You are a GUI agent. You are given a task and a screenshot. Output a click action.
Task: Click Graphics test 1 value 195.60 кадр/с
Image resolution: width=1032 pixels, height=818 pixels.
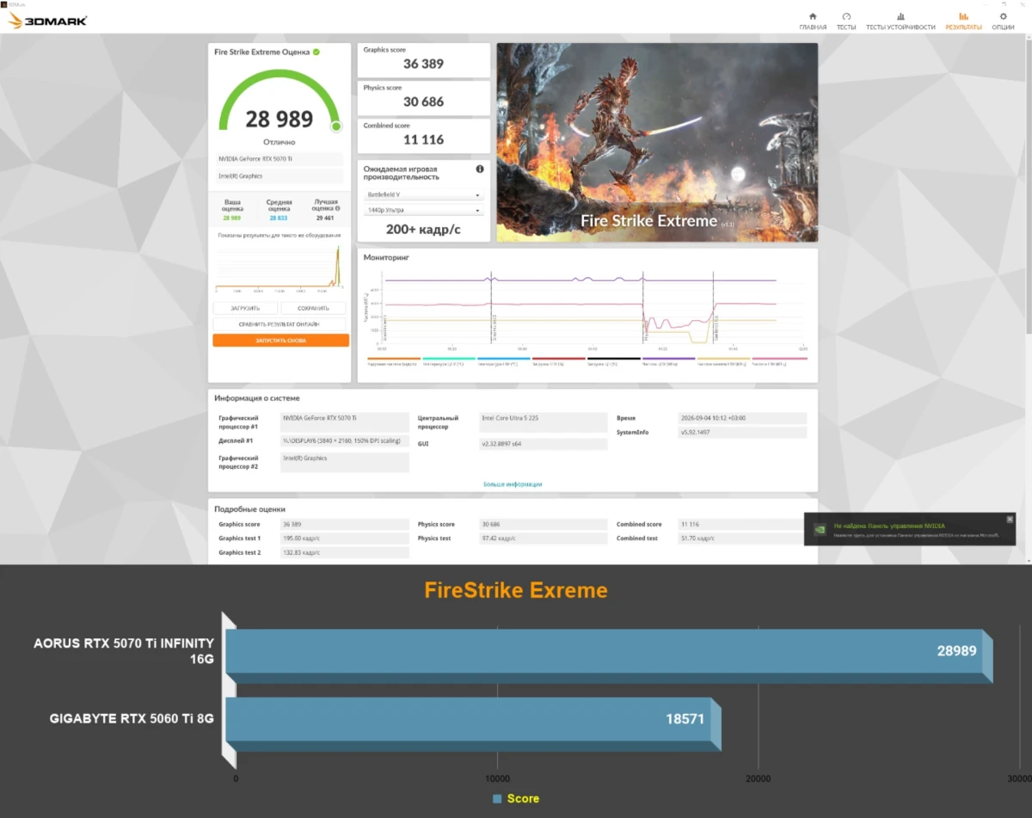coord(345,538)
